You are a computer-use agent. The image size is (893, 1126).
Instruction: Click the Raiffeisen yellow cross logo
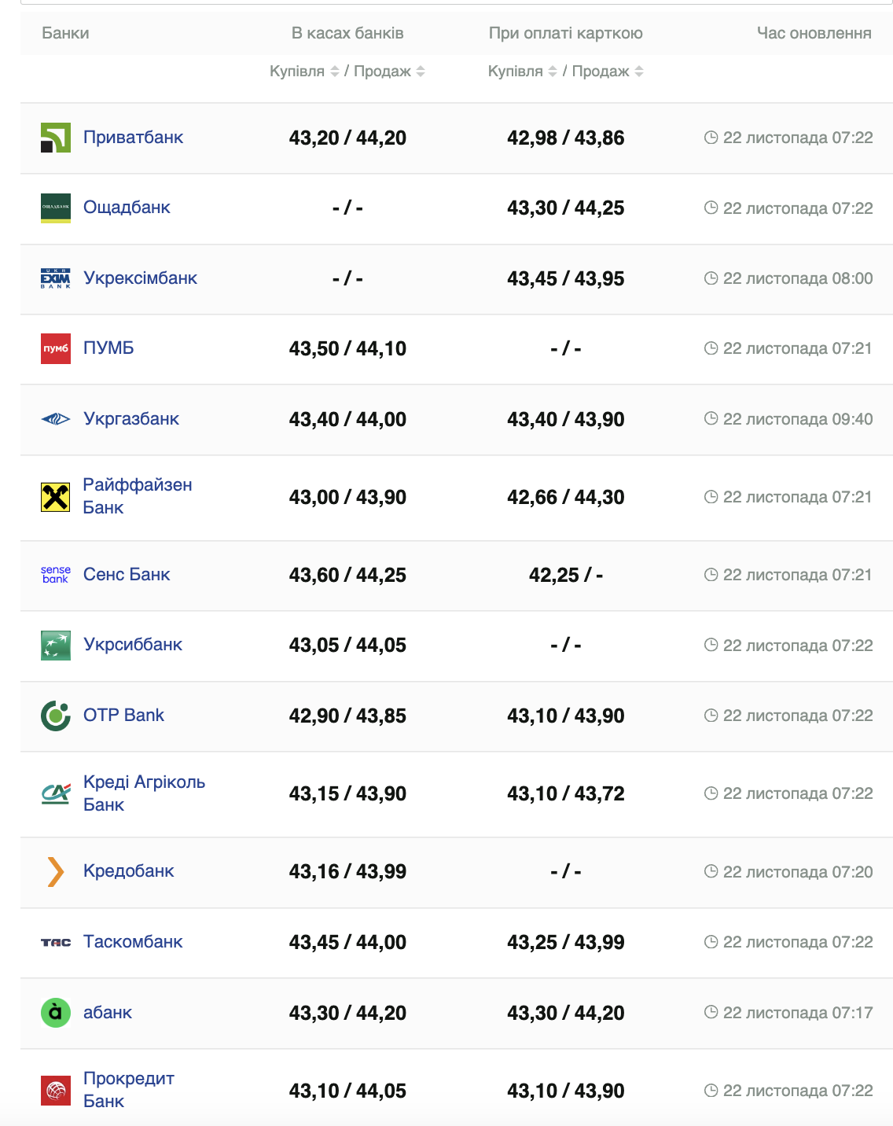(x=56, y=497)
